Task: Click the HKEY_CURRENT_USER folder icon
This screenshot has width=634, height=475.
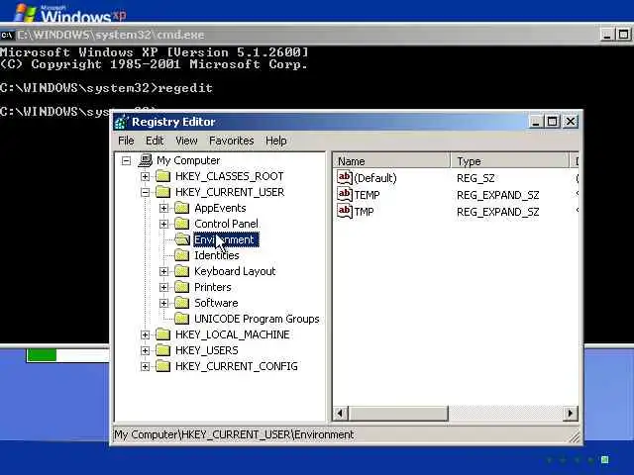Action: click(162, 192)
